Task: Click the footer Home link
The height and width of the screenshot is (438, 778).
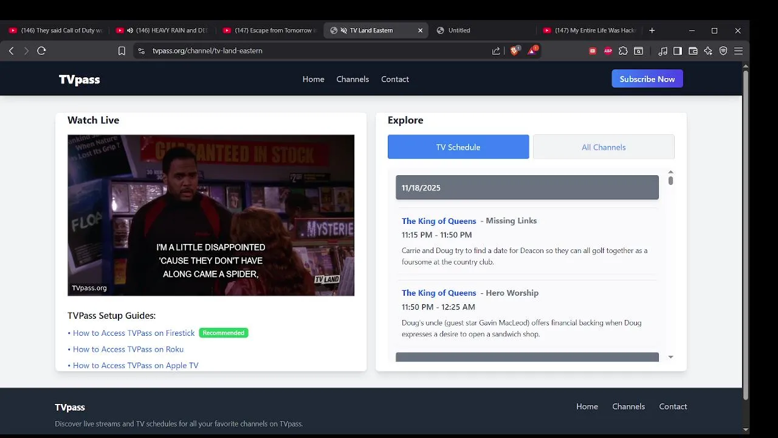Action: pyautogui.click(x=587, y=406)
